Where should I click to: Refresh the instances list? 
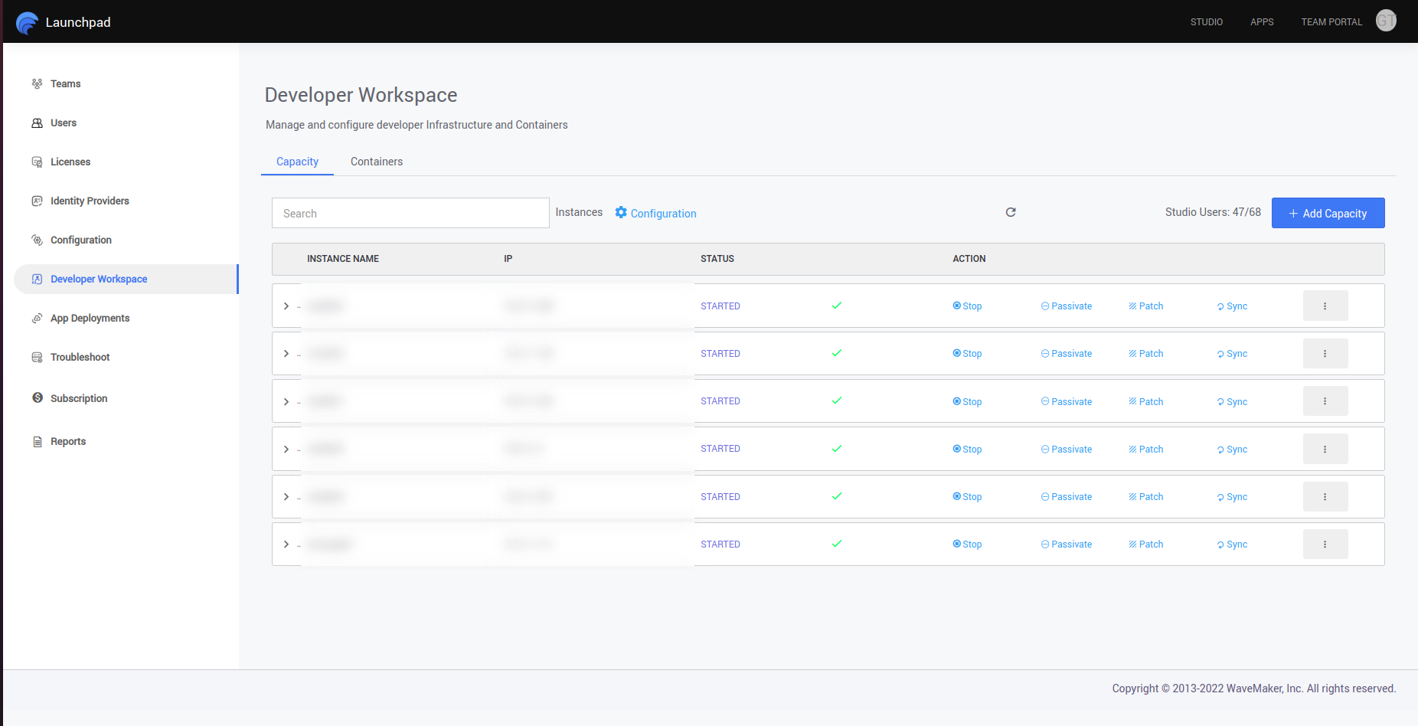click(x=1011, y=212)
